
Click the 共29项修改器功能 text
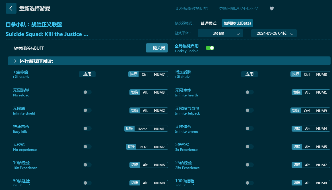191,9
